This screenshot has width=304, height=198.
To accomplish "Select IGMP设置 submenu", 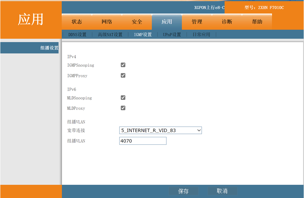I will 143,35.
